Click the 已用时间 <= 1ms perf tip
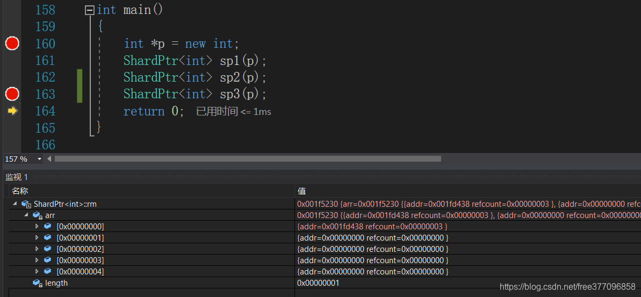Image resolution: width=641 pixels, height=297 pixels. (x=233, y=112)
